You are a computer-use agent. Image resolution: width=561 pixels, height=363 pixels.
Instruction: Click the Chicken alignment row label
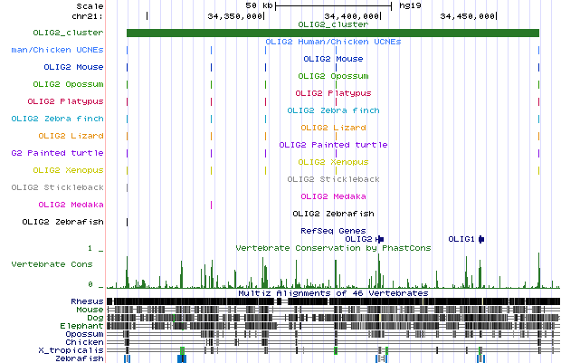tap(84, 342)
